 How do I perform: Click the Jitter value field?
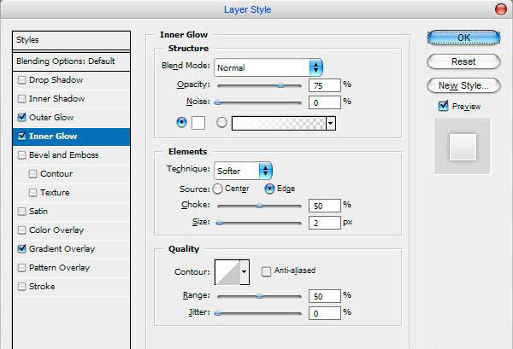(x=325, y=313)
